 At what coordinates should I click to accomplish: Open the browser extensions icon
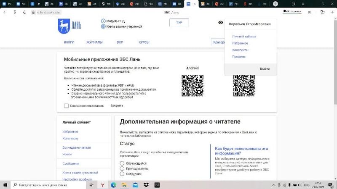tap(322, 12)
